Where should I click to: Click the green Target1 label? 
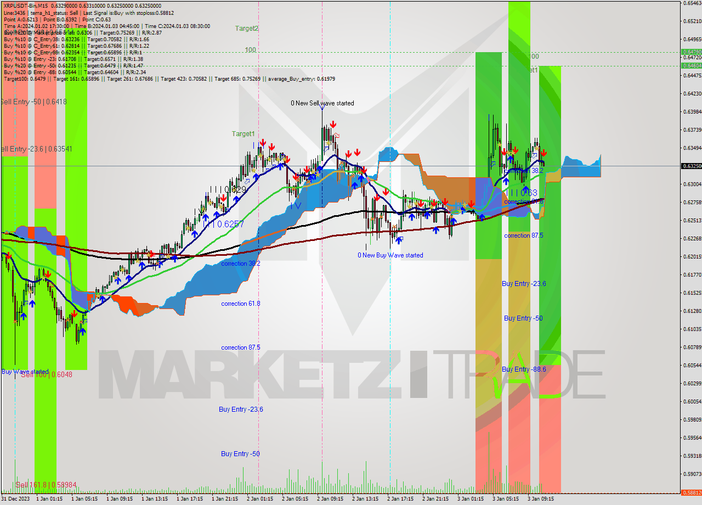[243, 133]
